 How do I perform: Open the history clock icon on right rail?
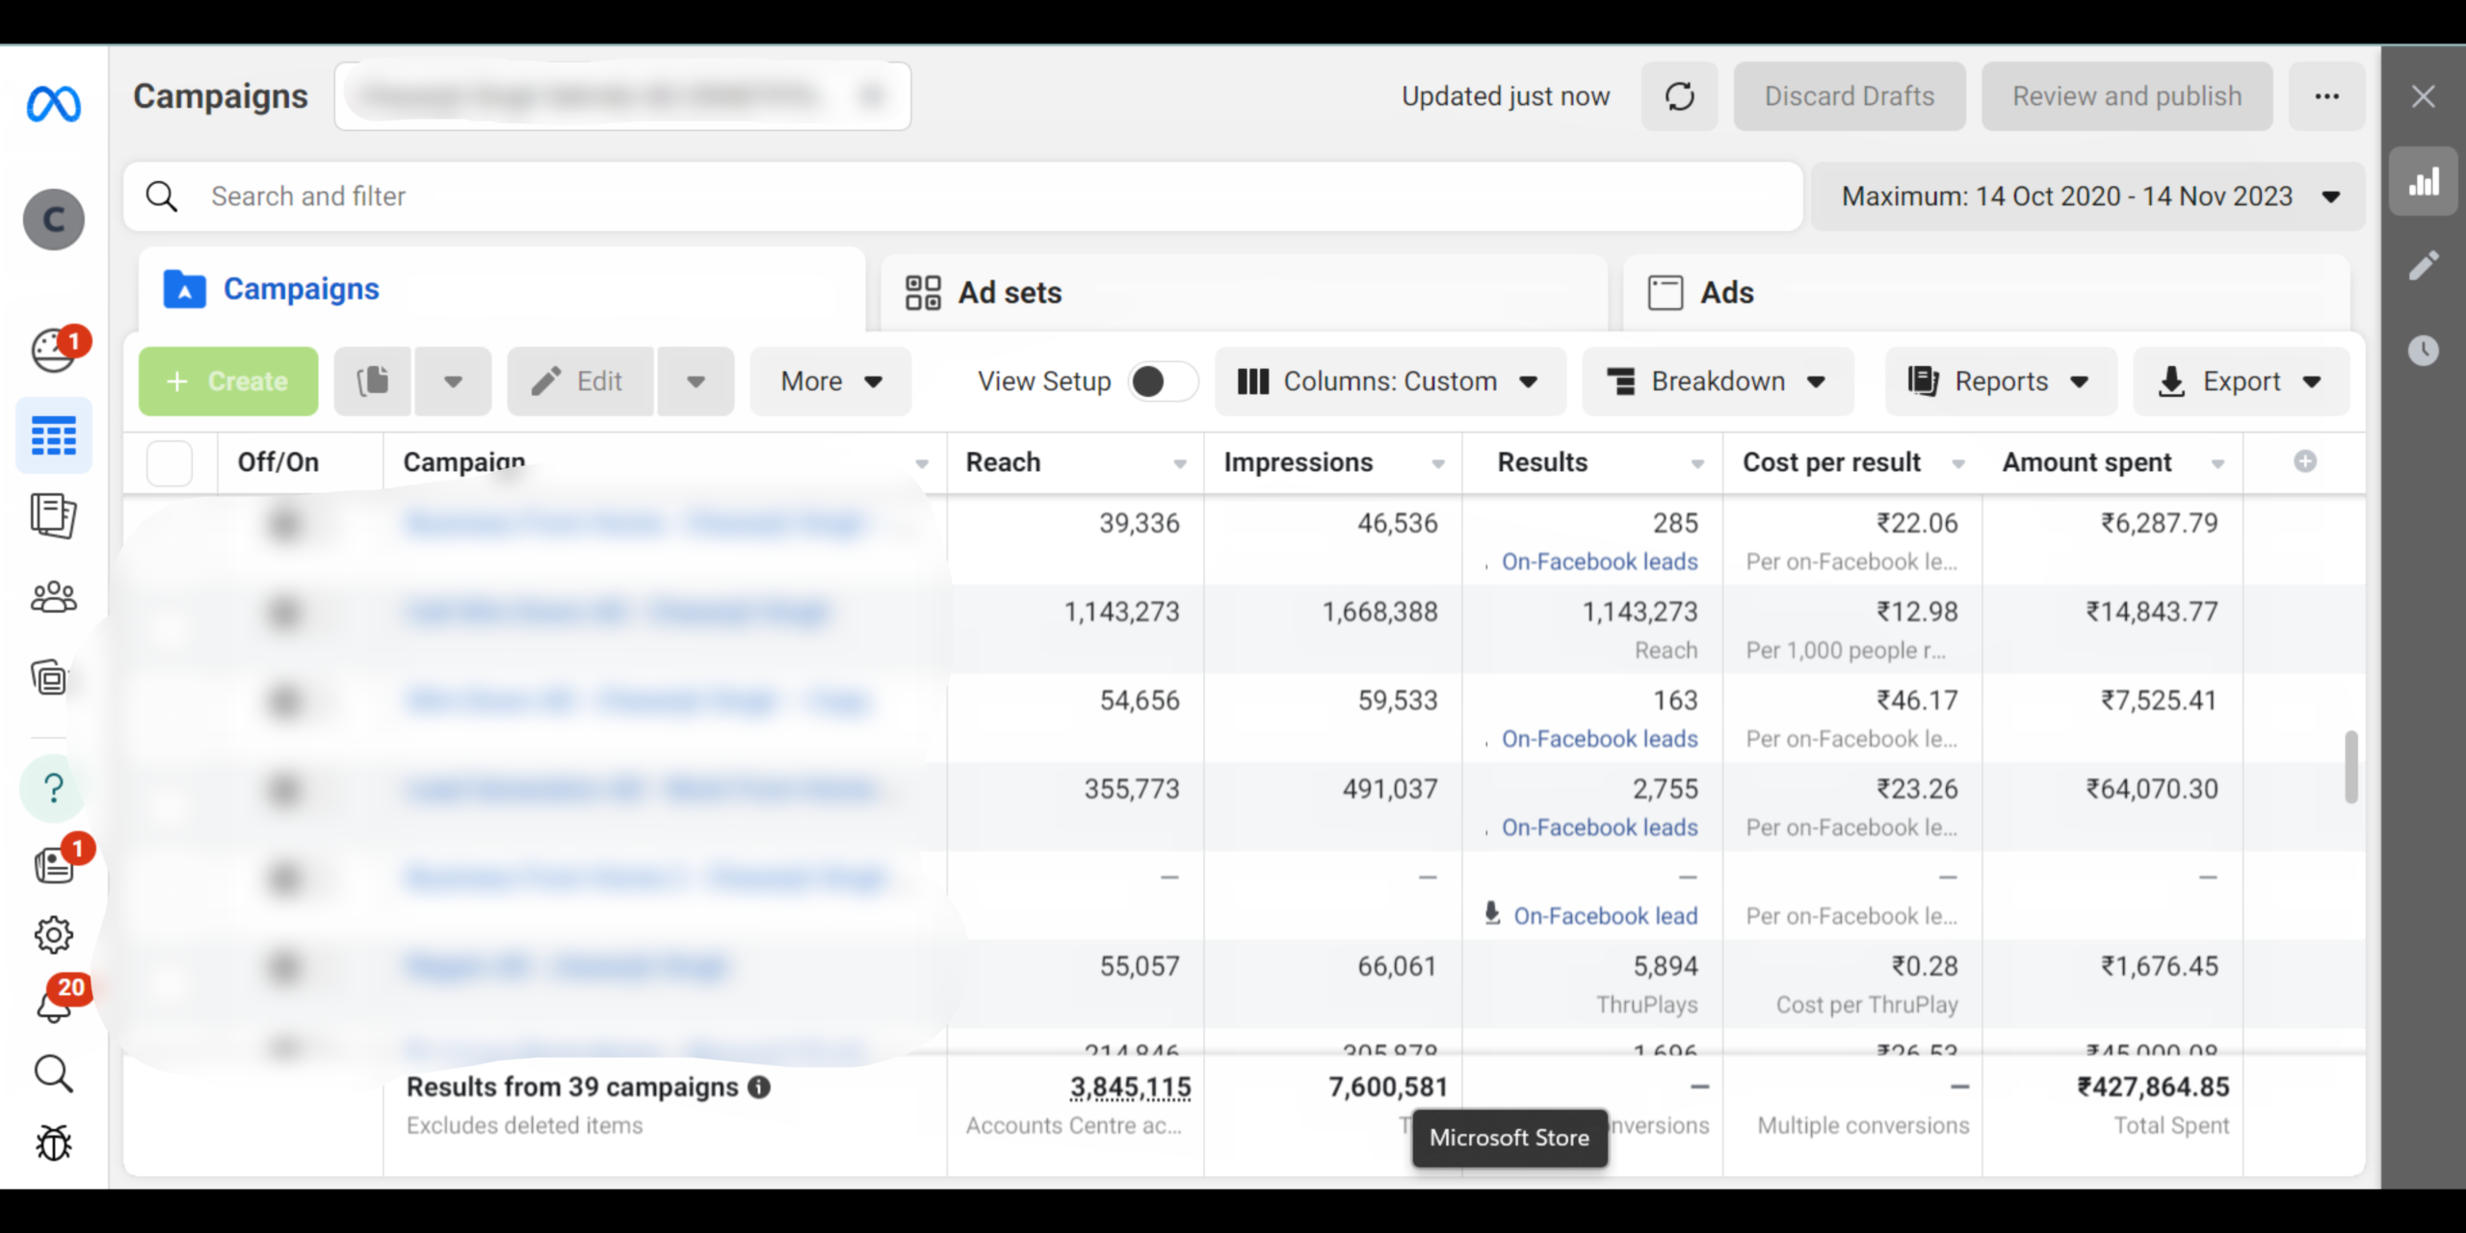coord(2424,350)
